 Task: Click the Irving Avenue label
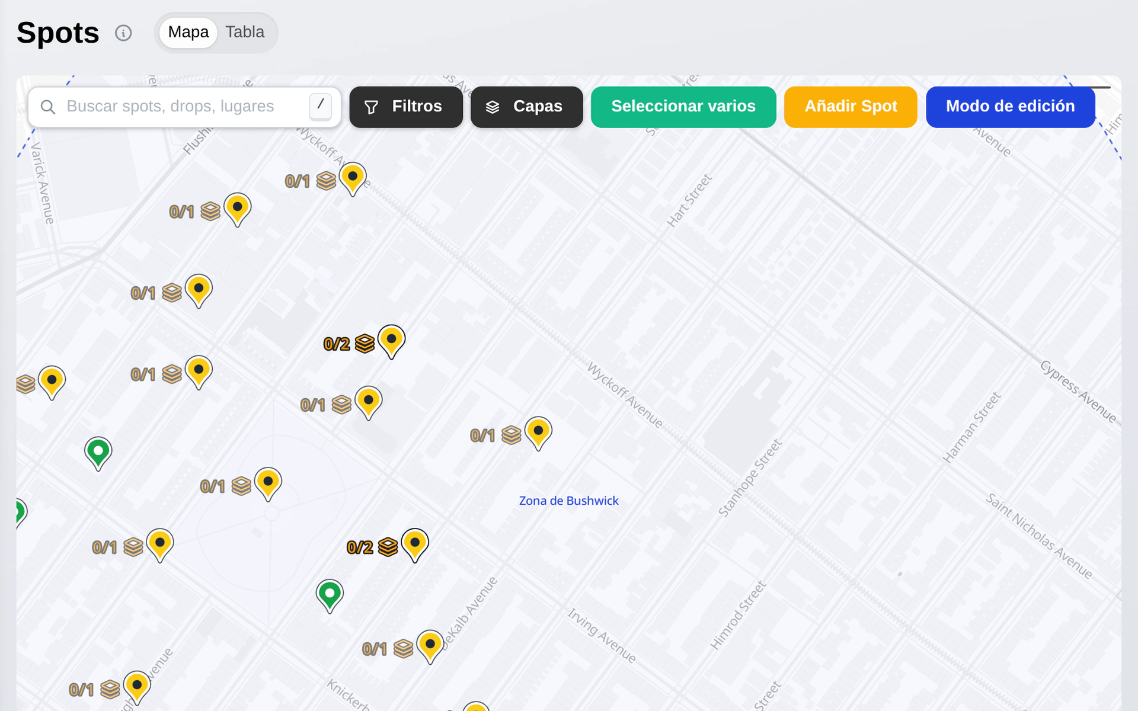[x=602, y=635]
